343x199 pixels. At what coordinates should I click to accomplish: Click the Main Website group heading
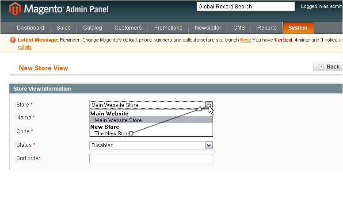(109, 113)
